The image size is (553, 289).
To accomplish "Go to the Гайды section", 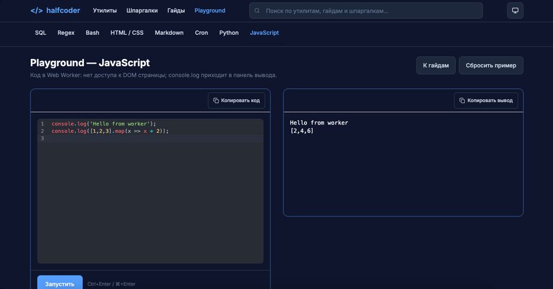I will (176, 11).
